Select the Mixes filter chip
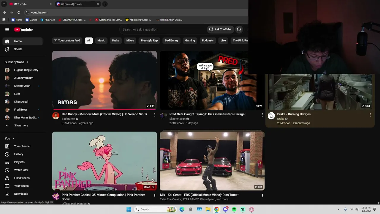Screen dimensions: 380x214 (130, 40)
